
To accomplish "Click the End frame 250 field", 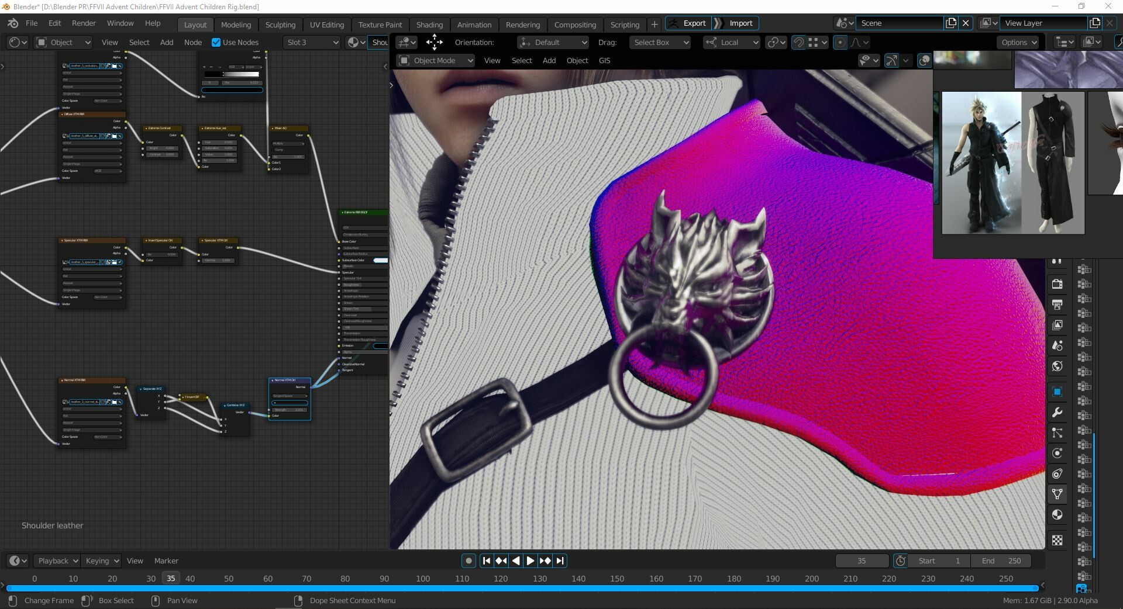I will coord(1001,560).
